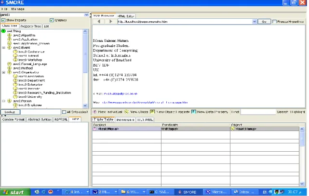
Task: Click the triple table scroll down arrow
Action: 302,184
